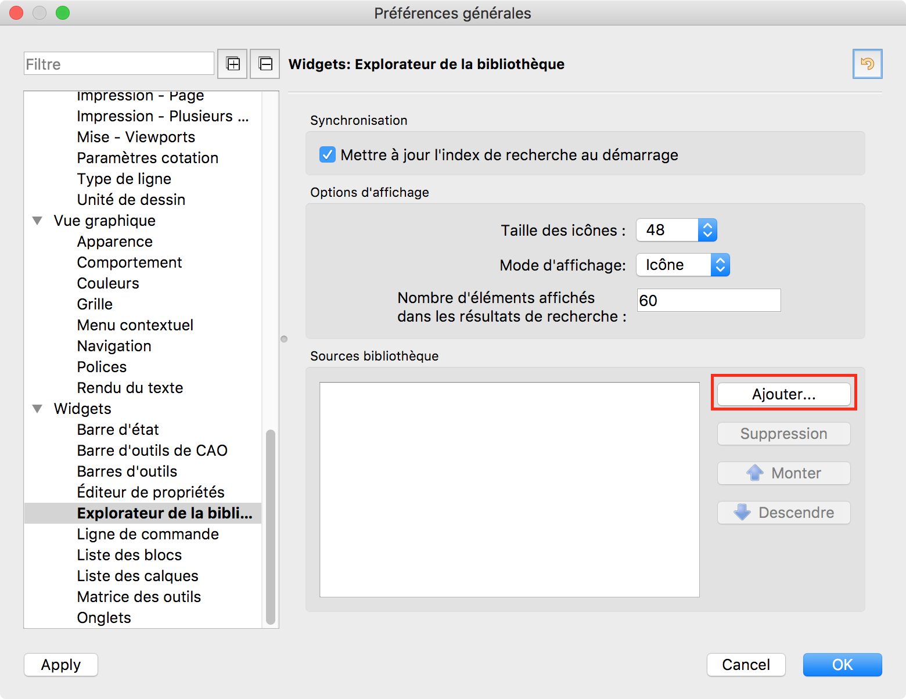Screen dimensions: 906x699
Task: Click the Descendre down-arrow button
Action: 783,513
